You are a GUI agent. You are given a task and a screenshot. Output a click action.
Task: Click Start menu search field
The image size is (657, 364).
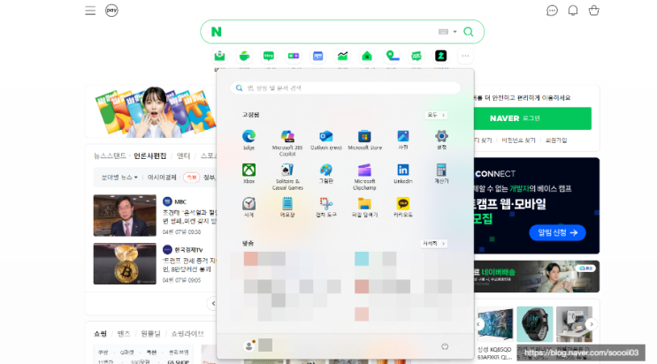point(345,88)
